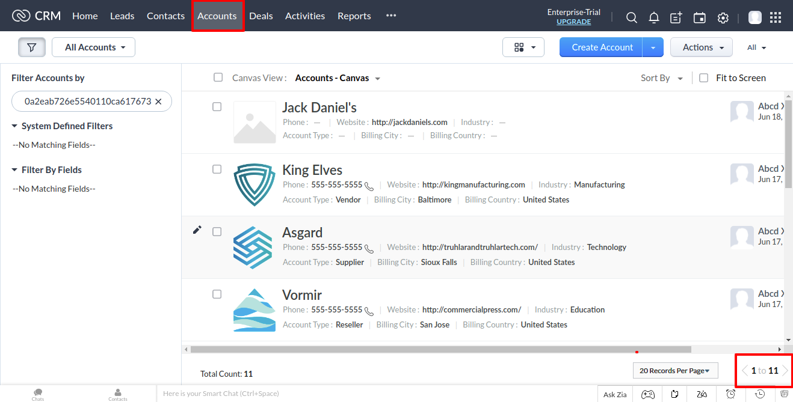The image size is (793, 402).
Task: Check the select-all accounts checkbox
Action: (218, 78)
